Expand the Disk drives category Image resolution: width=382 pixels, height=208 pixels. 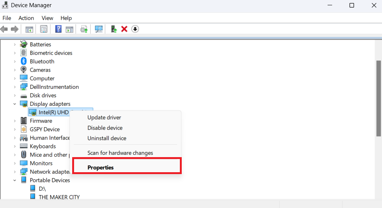(15, 95)
